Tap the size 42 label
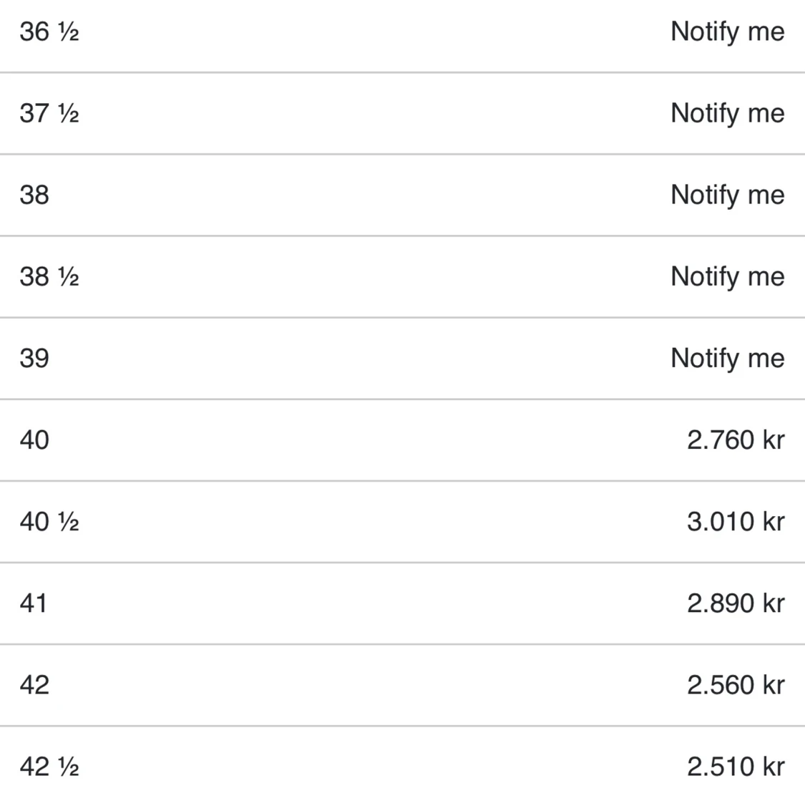805x806 pixels. click(x=34, y=685)
